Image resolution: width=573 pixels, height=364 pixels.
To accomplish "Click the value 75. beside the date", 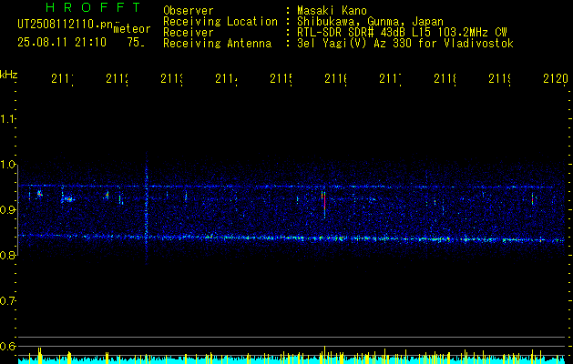I will click(136, 43).
